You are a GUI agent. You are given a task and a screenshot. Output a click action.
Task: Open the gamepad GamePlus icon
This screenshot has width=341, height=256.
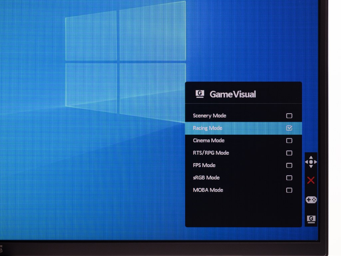[x=311, y=200]
